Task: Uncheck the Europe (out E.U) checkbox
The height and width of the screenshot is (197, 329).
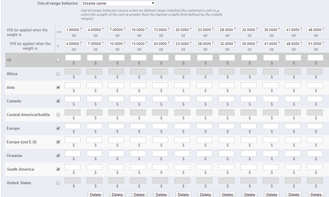Action: click(58, 142)
